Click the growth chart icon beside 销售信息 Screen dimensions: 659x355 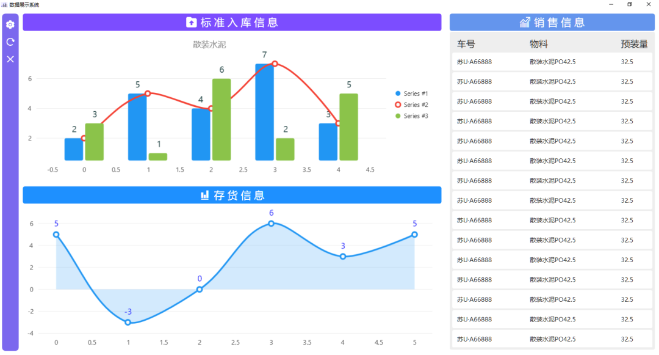point(525,23)
